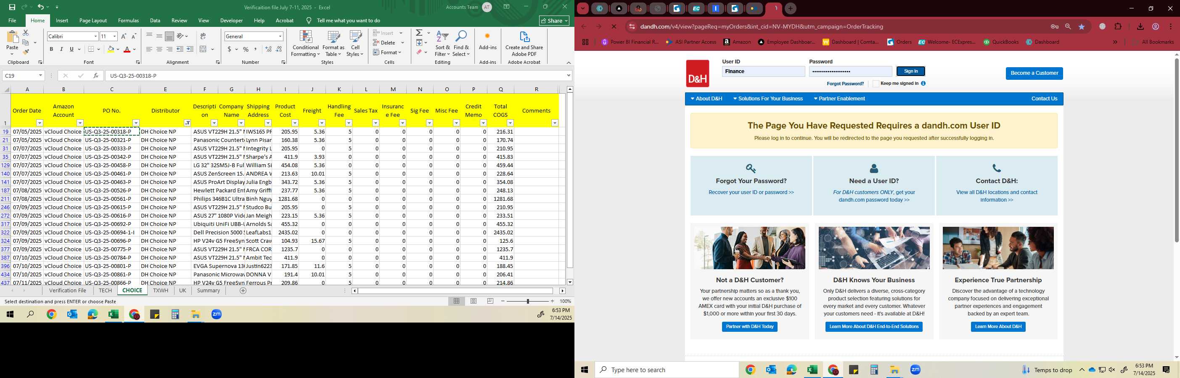Open the Formulas ribbon tab

coord(128,21)
